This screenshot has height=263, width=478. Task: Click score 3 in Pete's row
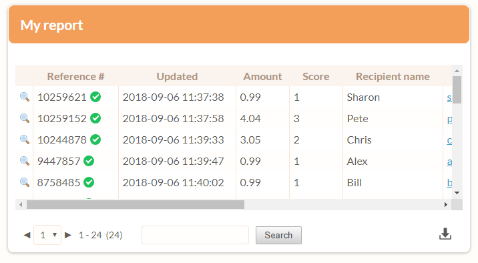(x=296, y=119)
